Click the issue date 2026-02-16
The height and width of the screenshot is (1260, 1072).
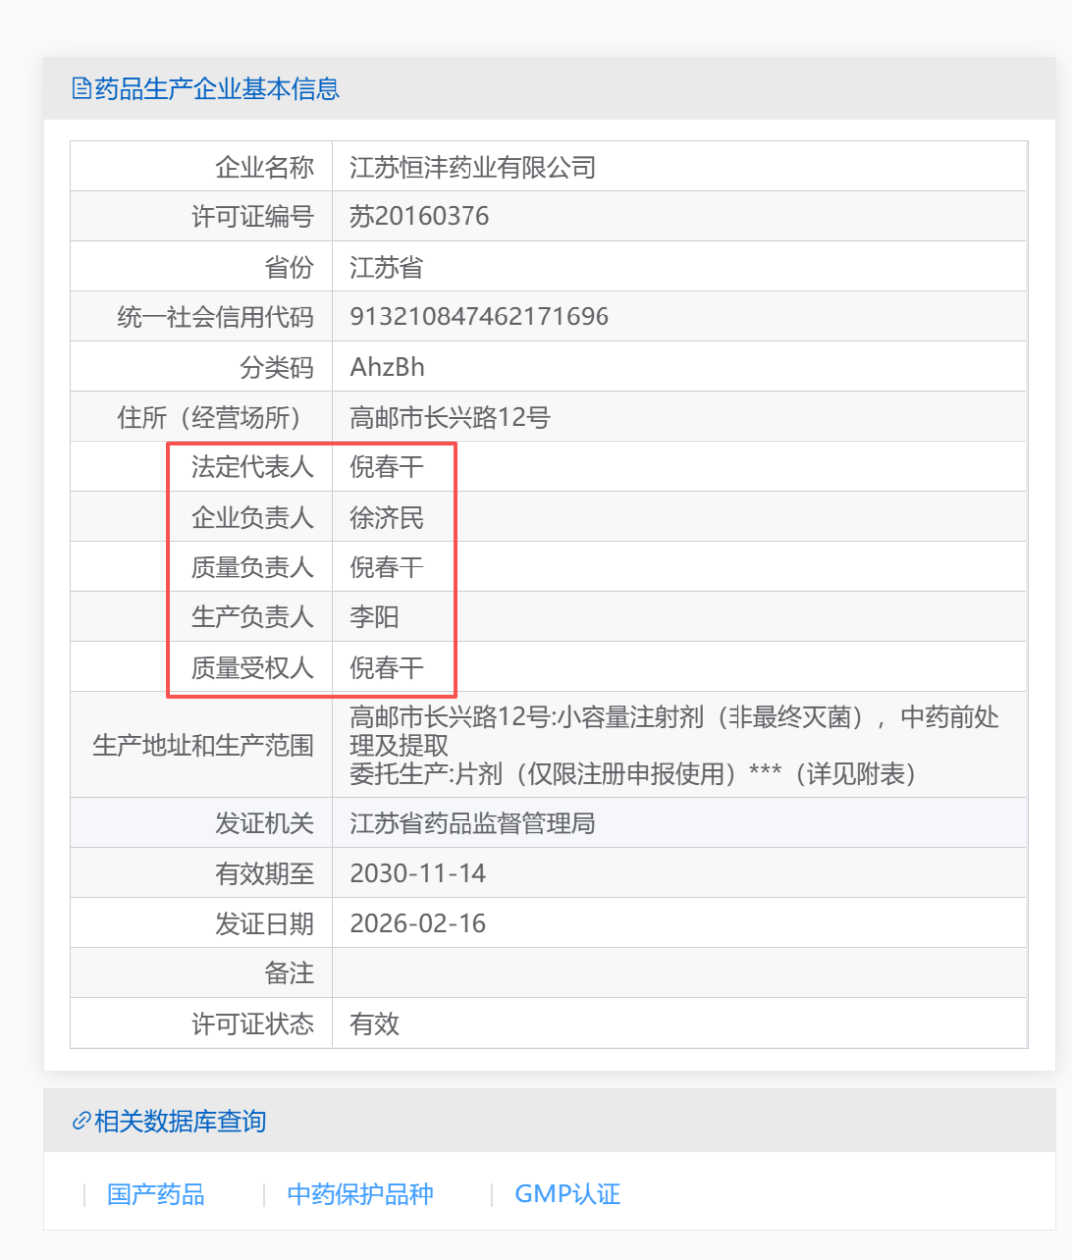coord(418,924)
